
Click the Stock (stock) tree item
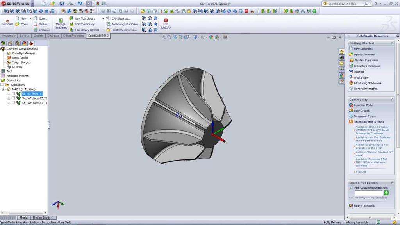point(20,58)
